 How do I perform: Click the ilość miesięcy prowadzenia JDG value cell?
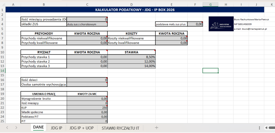point(87,19)
